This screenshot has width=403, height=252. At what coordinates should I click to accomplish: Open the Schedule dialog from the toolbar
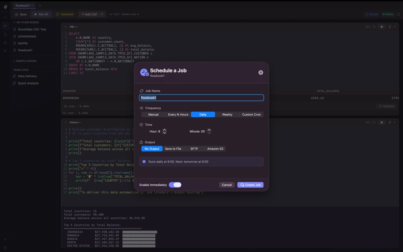pyautogui.click(x=65, y=14)
